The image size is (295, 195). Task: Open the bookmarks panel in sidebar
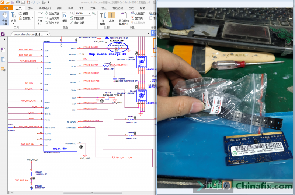click(x=3, y=49)
